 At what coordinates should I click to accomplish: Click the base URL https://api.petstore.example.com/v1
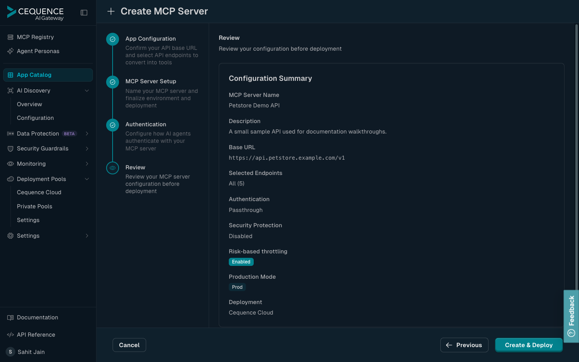287,158
